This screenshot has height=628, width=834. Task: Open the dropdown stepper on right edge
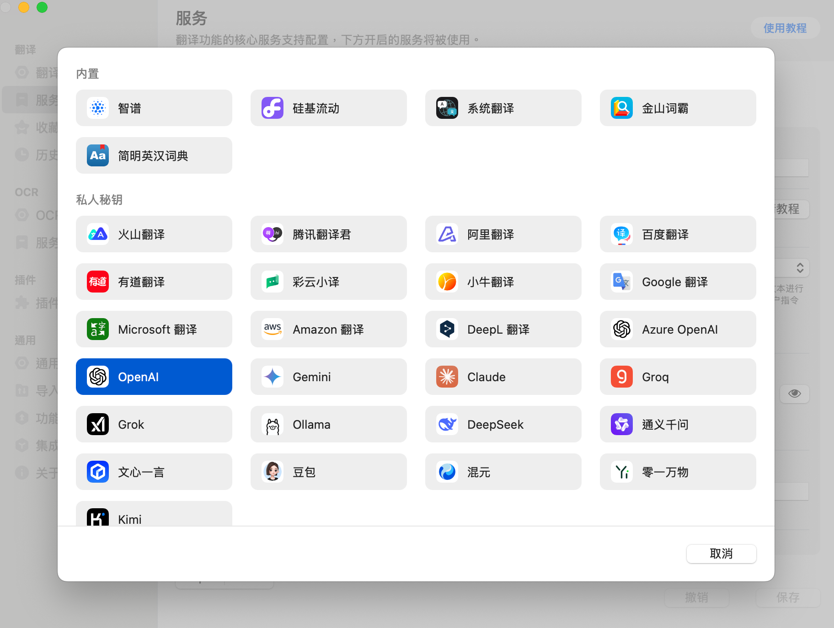(800, 268)
